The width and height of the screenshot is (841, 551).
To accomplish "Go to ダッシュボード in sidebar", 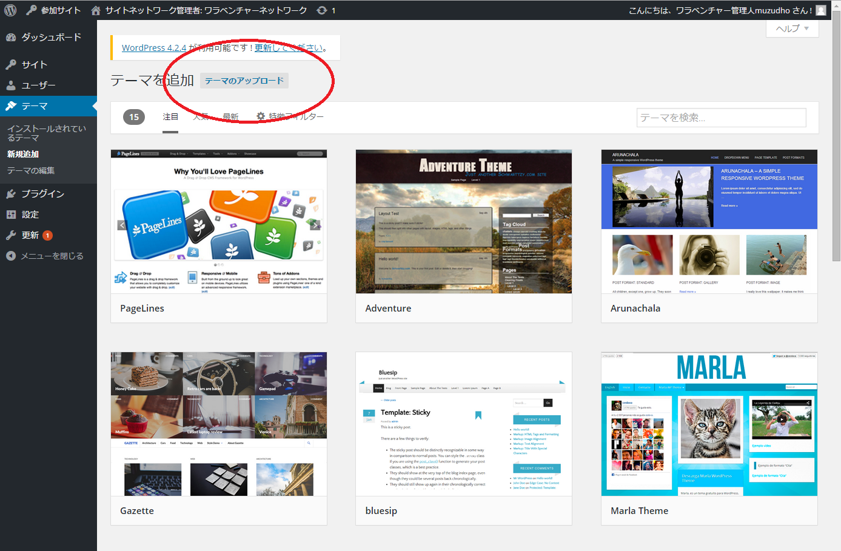I will (49, 37).
